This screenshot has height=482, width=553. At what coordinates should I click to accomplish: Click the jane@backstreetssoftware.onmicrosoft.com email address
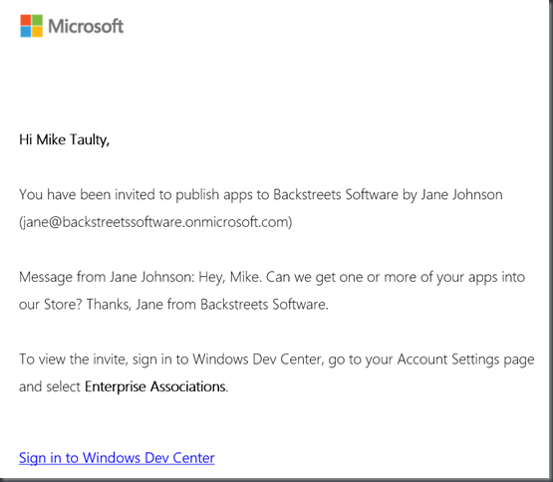click(155, 222)
